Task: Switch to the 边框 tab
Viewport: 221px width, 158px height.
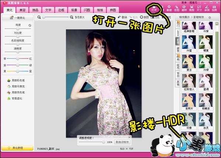Action: 61,10
